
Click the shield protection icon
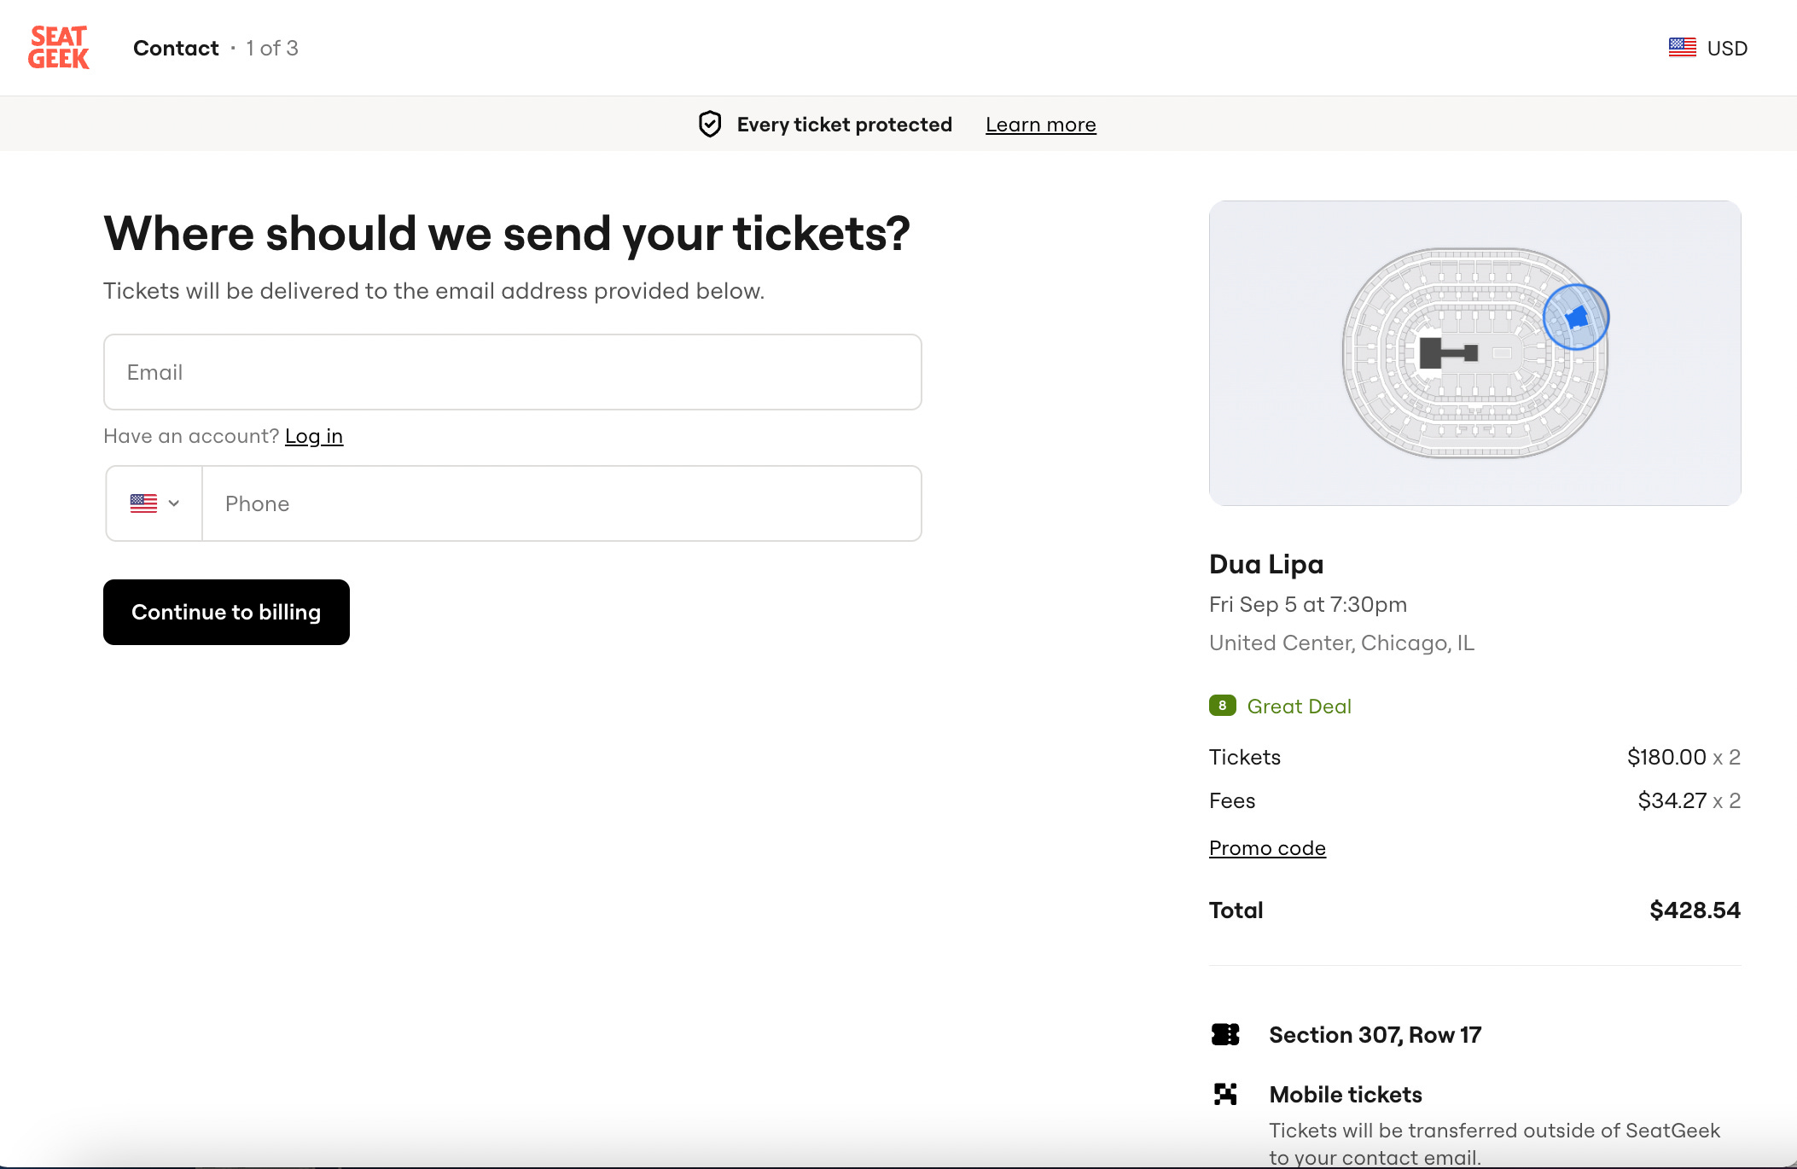point(710,125)
